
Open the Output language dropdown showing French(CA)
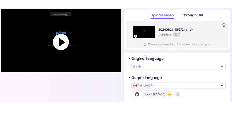click(x=178, y=85)
